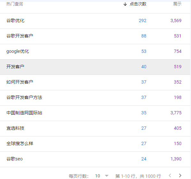Click the impressions value 3,569
Image resolution: width=191 pixels, height=179 pixels.
click(x=176, y=20)
